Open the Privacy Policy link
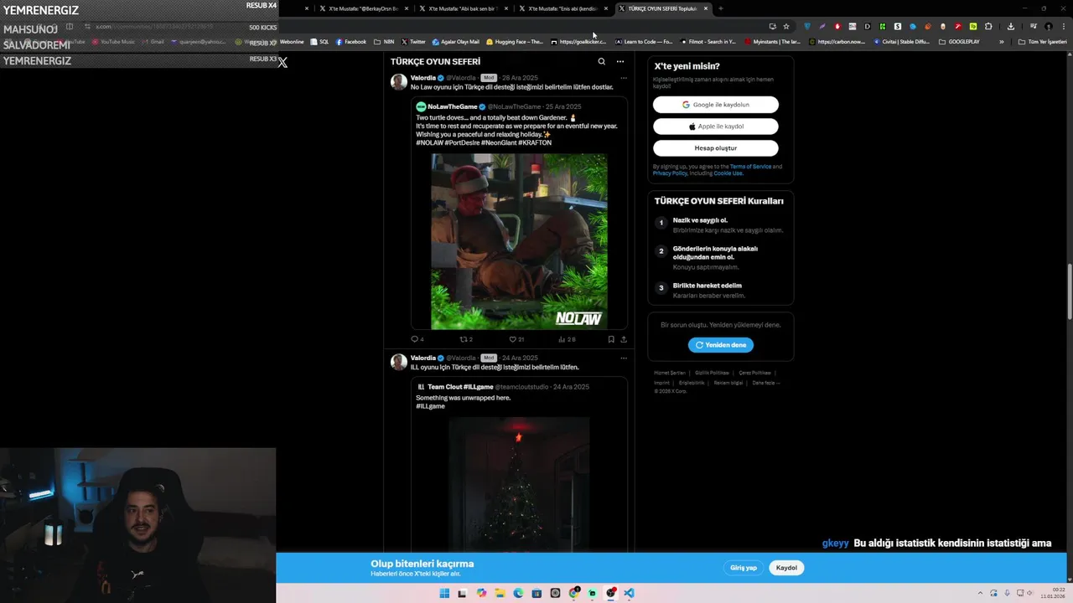This screenshot has width=1073, height=603. point(670,173)
